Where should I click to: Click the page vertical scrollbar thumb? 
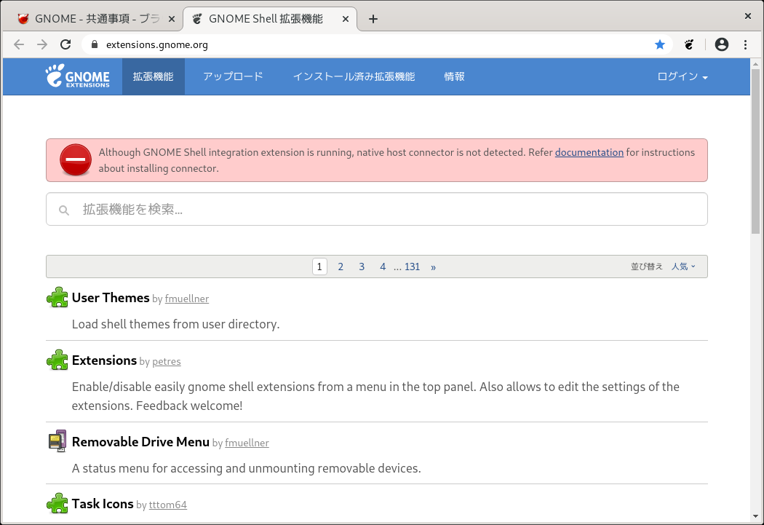point(756,151)
